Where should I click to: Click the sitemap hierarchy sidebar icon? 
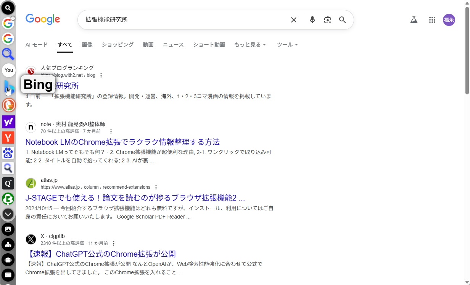coord(8,245)
